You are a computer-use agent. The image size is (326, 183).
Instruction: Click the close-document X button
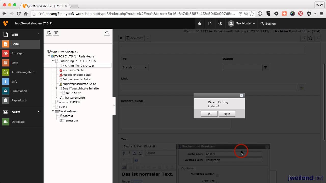point(121,38)
